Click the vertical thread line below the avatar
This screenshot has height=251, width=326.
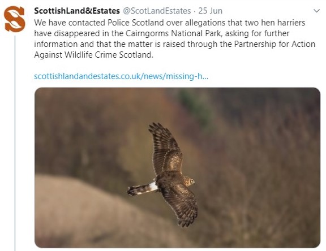[x=15, y=143]
